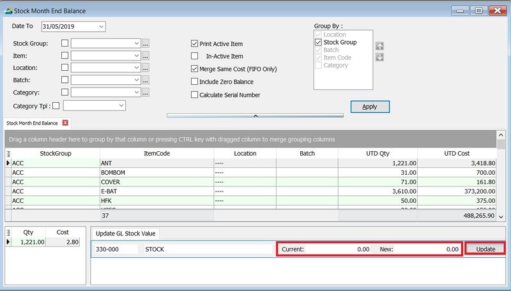Close the Stock Month End Balance tab
511x291 pixels.
[x=65, y=123]
